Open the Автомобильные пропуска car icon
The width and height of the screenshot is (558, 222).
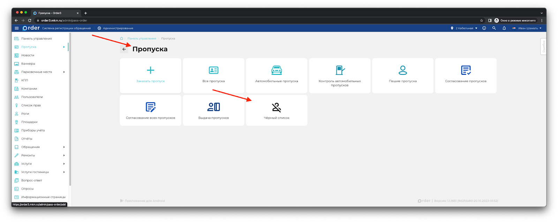277,70
